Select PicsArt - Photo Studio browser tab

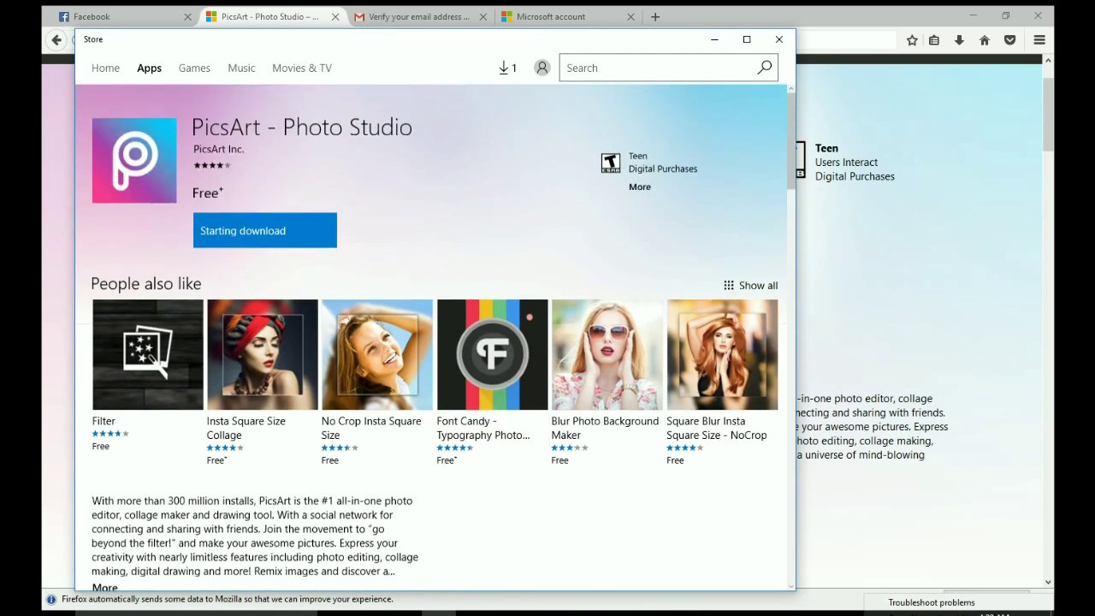[x=270, y=16]
